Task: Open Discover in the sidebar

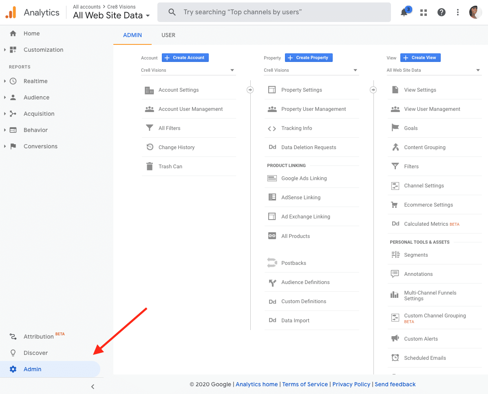Action: pyautogui.click(x=35, y=352)
